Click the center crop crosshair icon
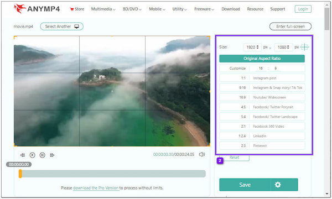332x199 pixels. (304, 47)
